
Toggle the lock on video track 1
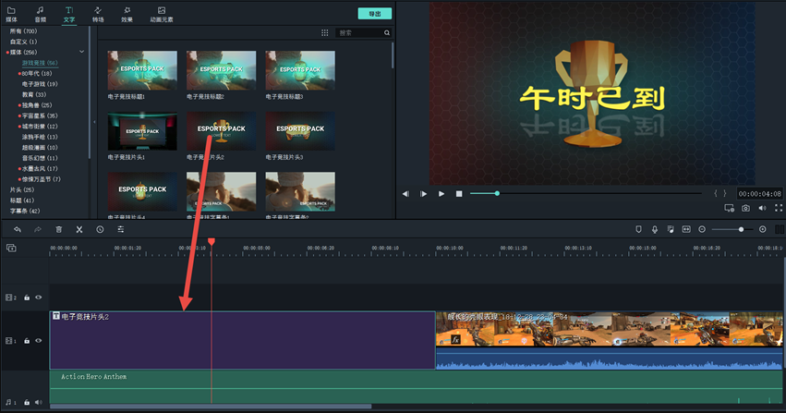(27, 341)
